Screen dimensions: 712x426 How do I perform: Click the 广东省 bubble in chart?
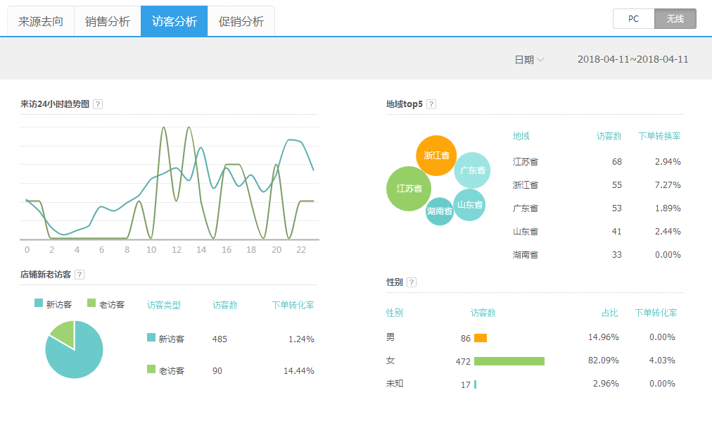click(472, 170)
